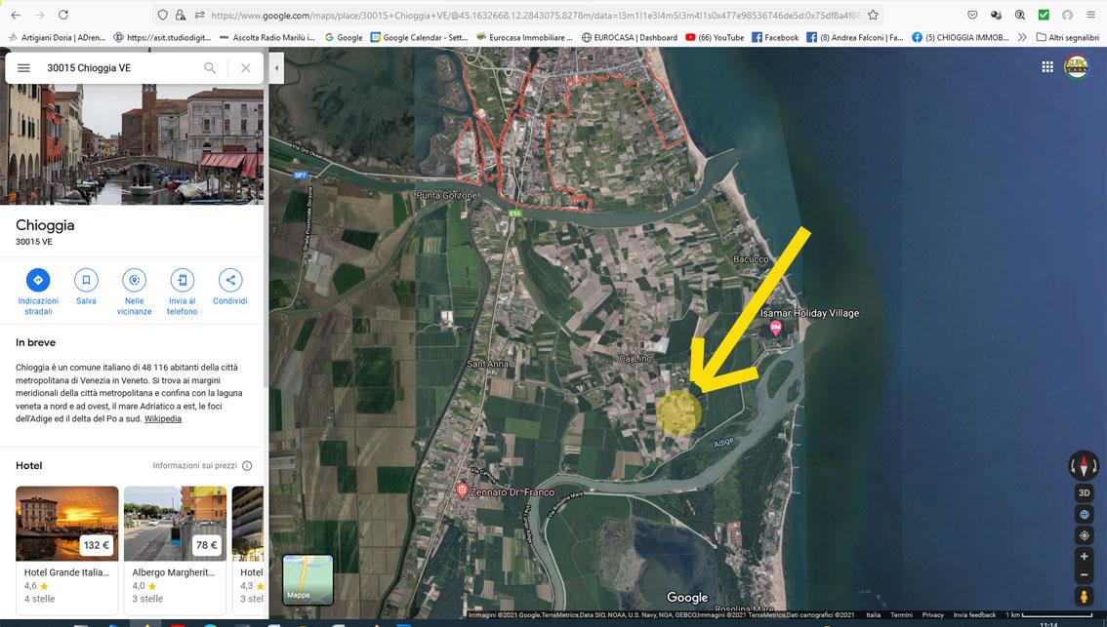Open the Facebook bookmark
Screen dimensions: 1107x627
(x=774, y=37)
